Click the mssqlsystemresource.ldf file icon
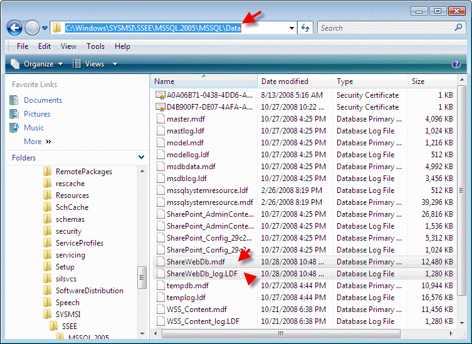 click(160, 190)
